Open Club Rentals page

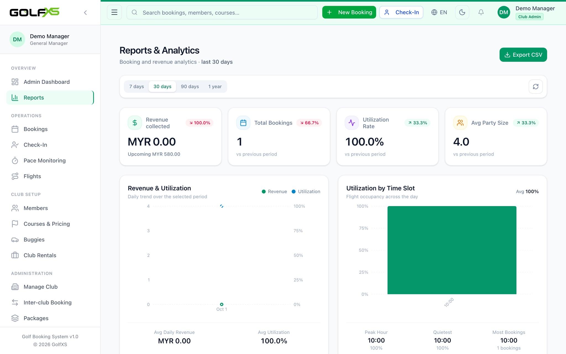50,256
